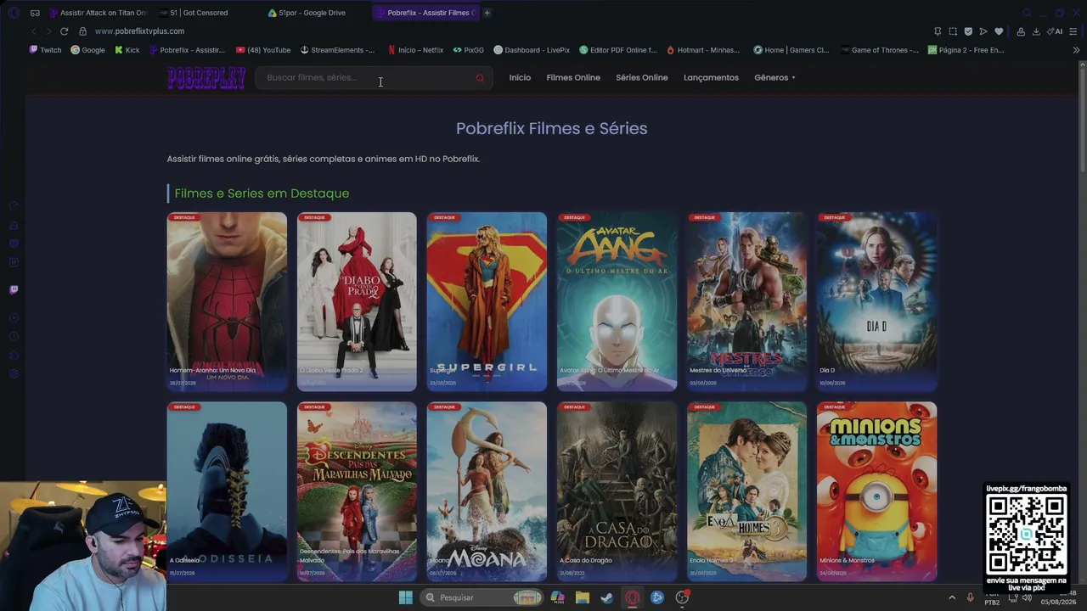Open the Pobreflix - Assistir bookmark
This screenshot has width=1087, height=611.
pos(187,50)
